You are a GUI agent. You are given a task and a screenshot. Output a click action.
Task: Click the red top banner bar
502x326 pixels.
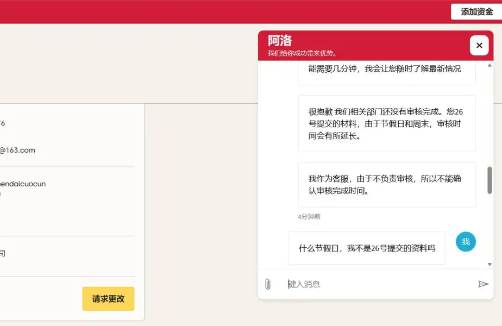coord(217,11)
